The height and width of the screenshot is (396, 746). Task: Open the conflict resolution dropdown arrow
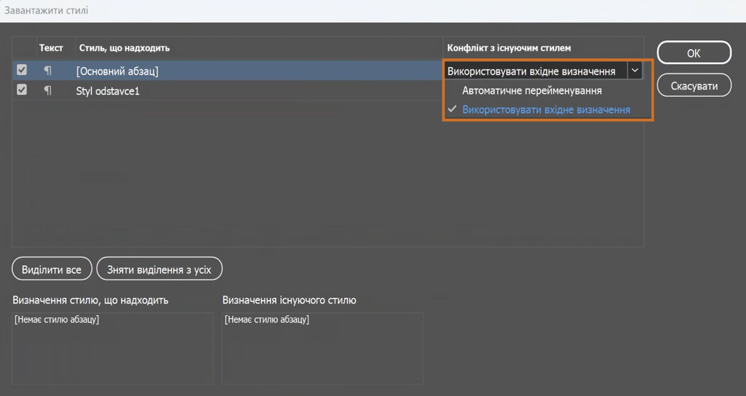pyautogui.click(x=635, y=71)
